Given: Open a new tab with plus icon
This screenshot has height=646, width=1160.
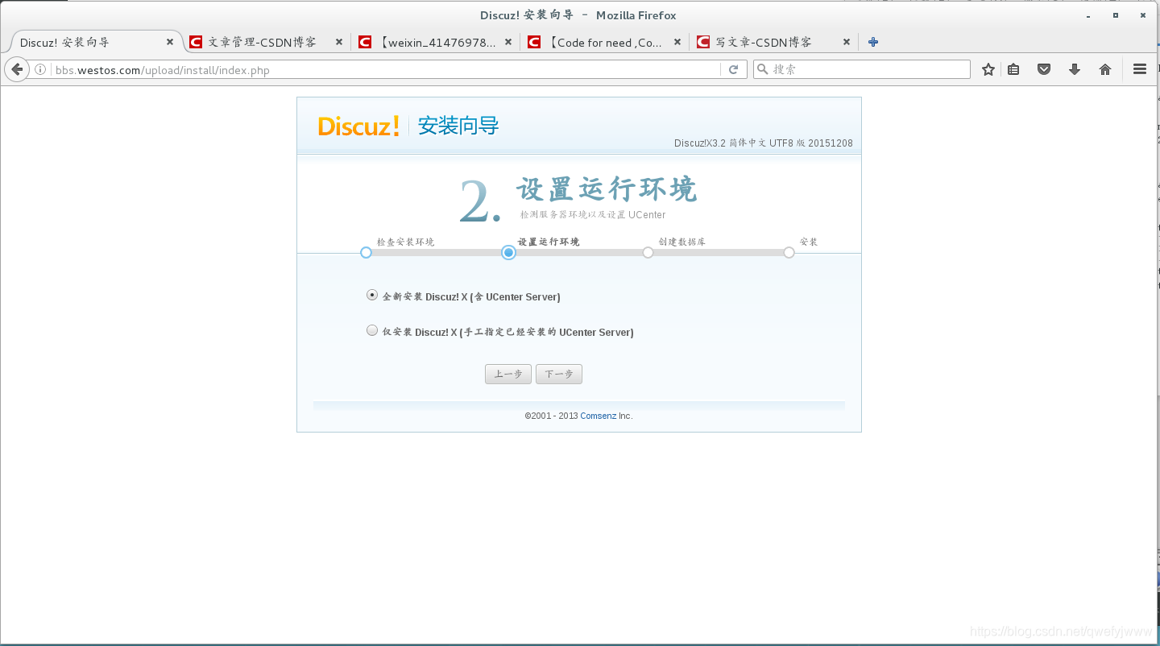Looking at the screenshot, I should click(x=873, y=43).
